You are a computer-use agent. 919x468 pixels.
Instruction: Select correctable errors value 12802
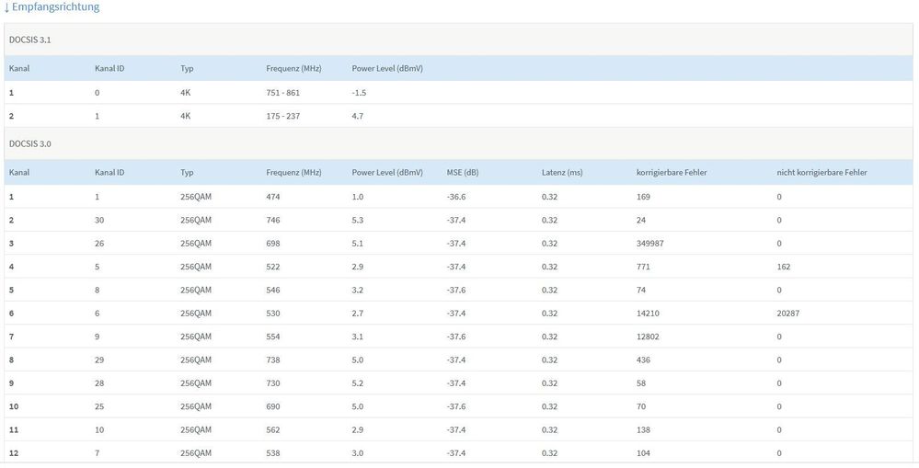(x=648, y=337)
